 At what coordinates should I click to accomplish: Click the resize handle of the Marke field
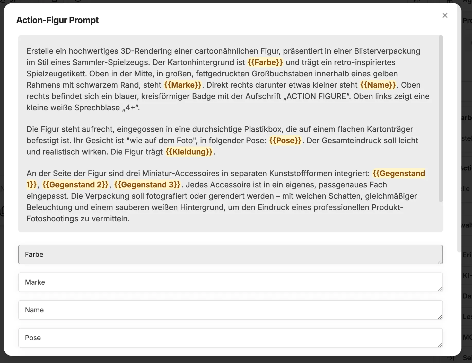point(440,289)
